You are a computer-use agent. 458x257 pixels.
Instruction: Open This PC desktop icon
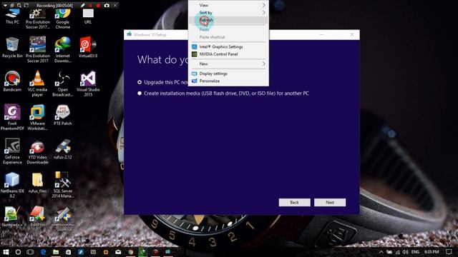coord(12,16)
